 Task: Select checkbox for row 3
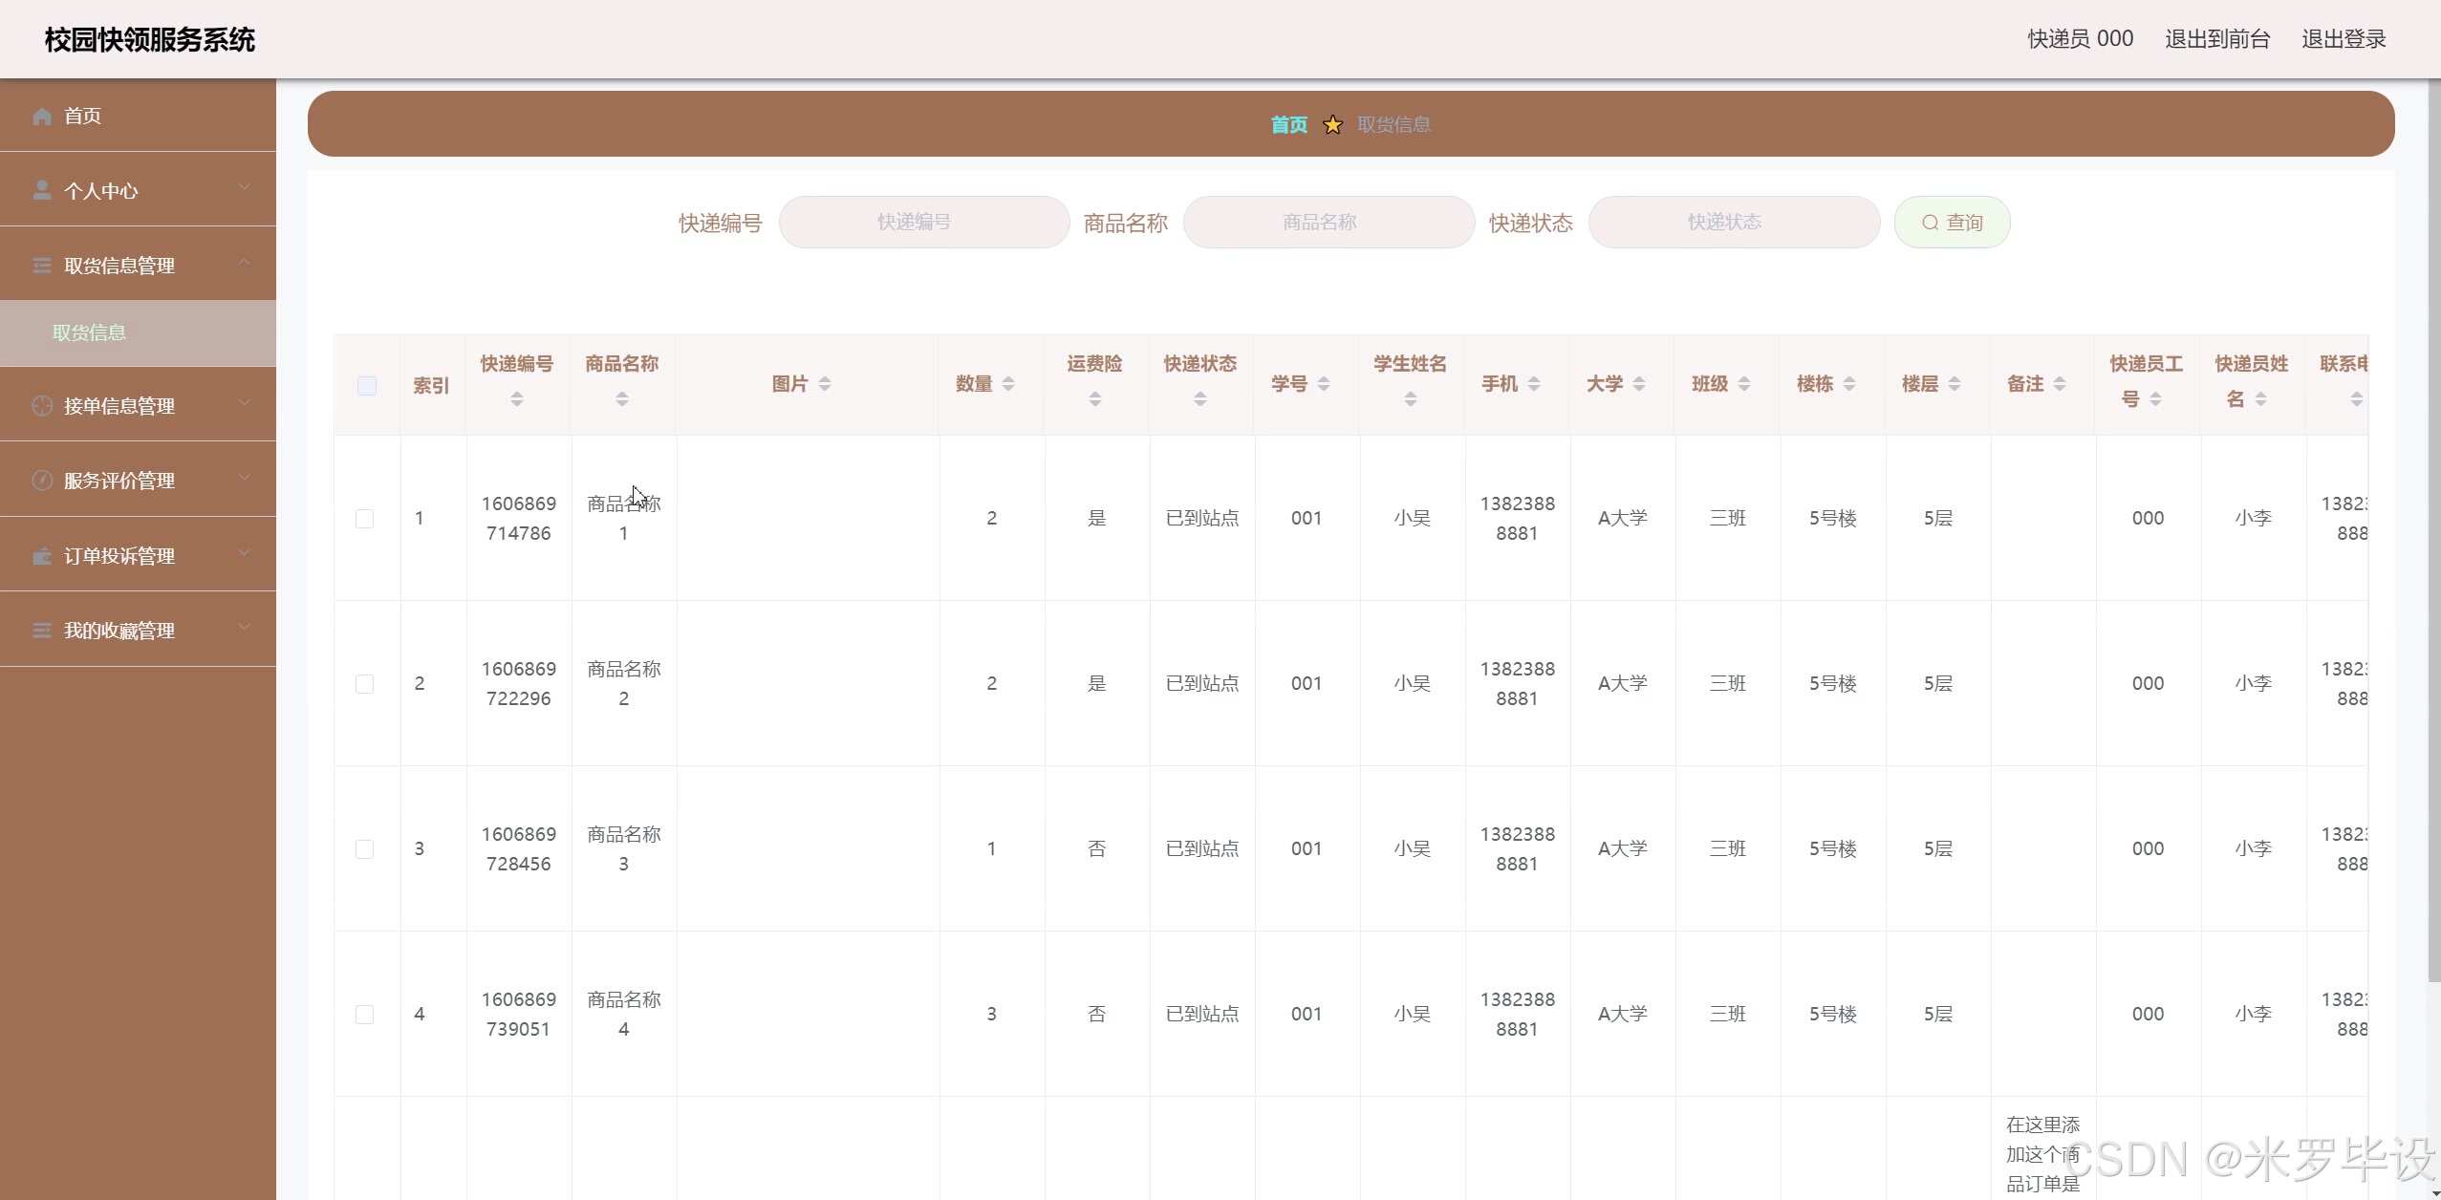tap(364, 849)
